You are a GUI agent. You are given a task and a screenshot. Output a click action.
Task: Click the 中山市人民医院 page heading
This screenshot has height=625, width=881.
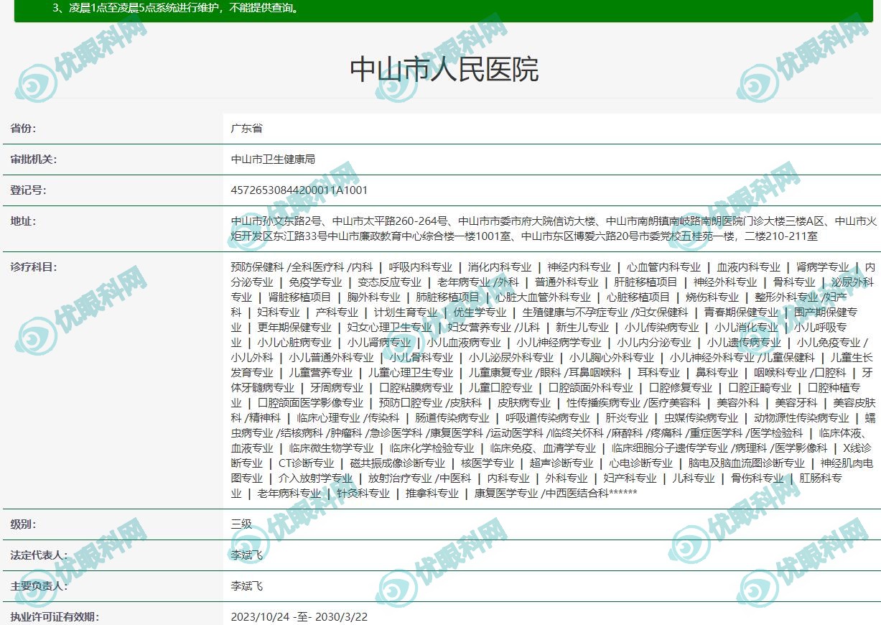(x=444, y=70)
